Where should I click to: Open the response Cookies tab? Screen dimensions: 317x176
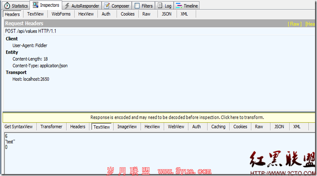point(240,127)
